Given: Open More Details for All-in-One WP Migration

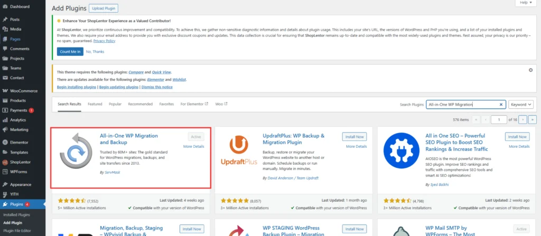Looking at the screenshot, I should [x=193, y=146].
